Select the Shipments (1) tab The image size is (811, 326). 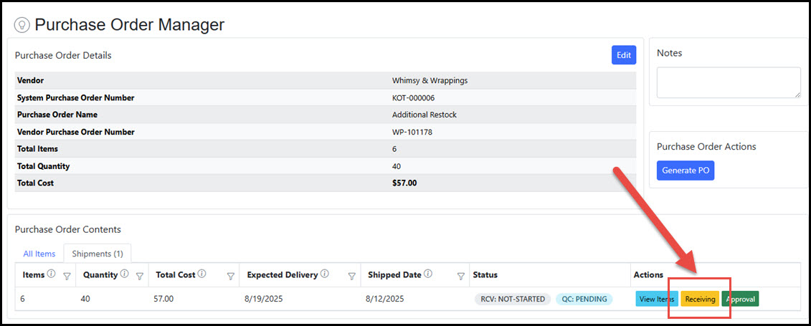tap(97, 254)
